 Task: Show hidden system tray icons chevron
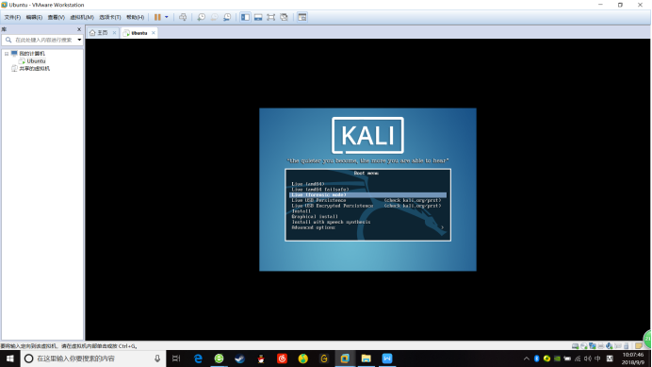click(527, 359)
